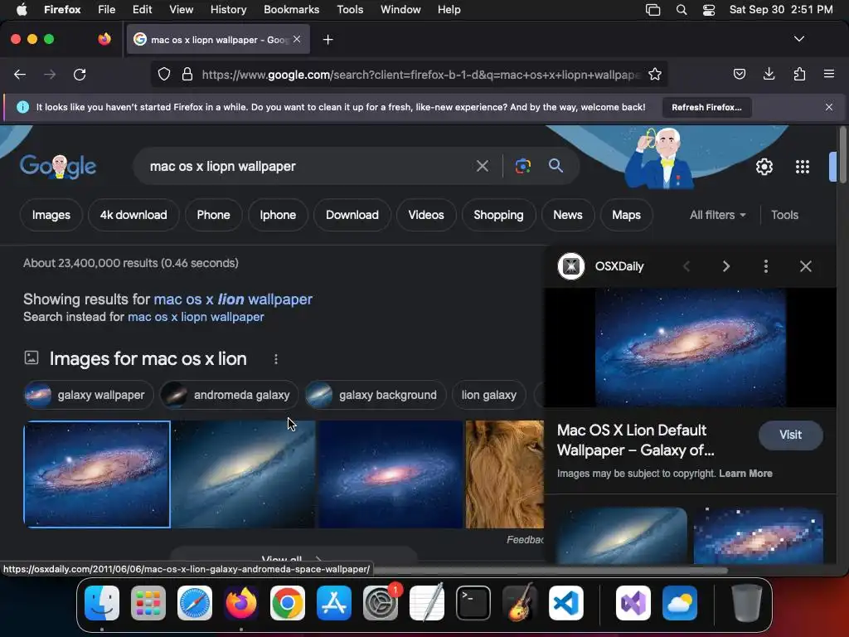Dismiss the Firefox refresh notification bar
Screen dimensions: 849x637
829,107
